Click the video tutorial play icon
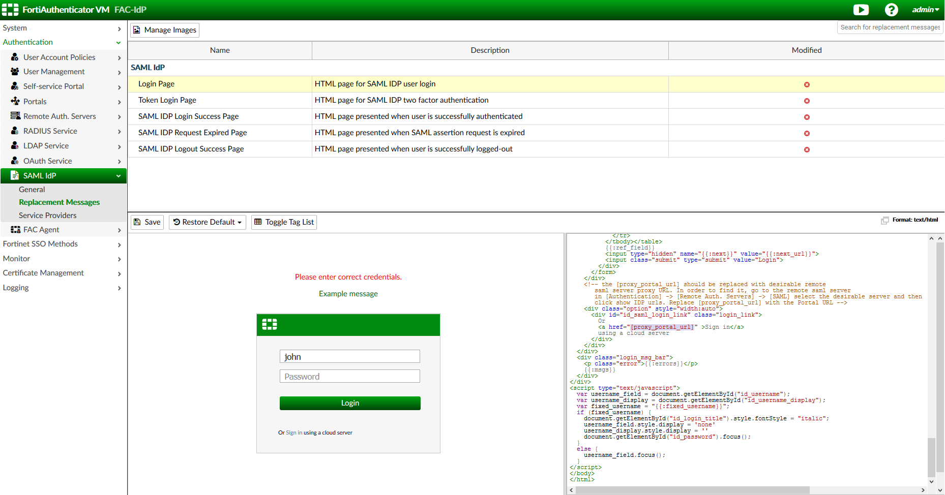The width and height of the screenshot is (945, 495). tap(861, 10)
